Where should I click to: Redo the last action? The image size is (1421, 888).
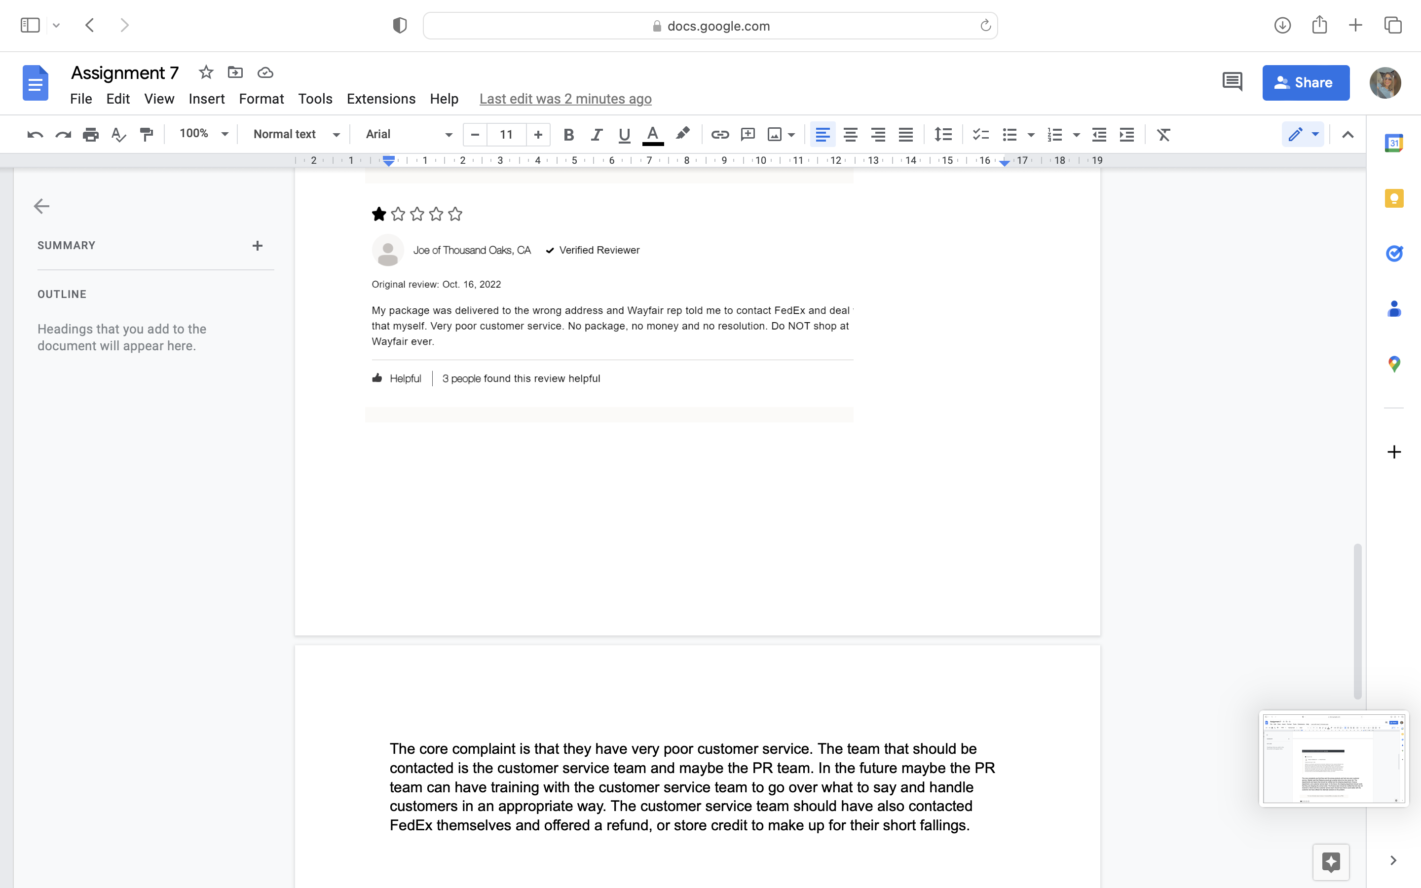tap(63, 135)
